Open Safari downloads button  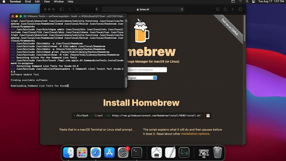[x=218, y=9]
